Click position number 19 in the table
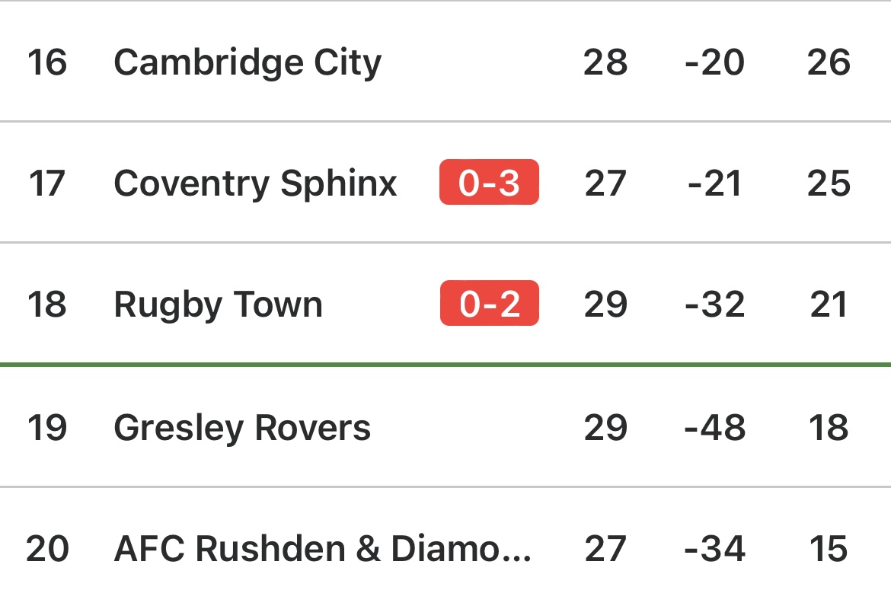 point(46,427)
